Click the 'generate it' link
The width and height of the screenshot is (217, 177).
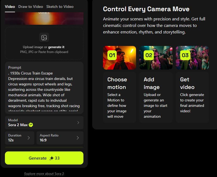[56, 47]
